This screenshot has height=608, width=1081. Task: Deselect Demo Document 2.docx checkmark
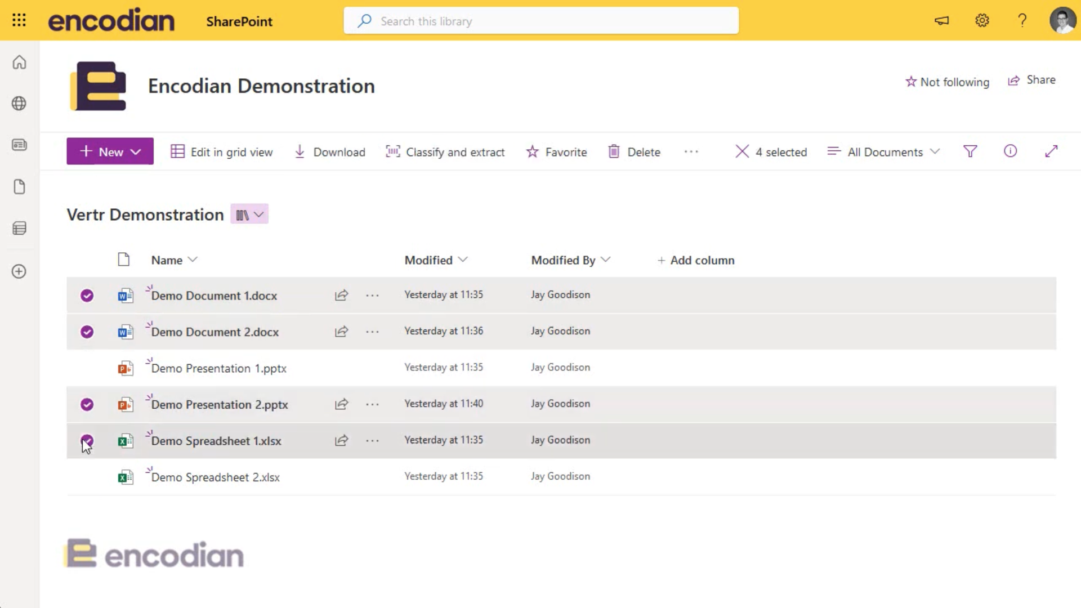coord(87,332)
